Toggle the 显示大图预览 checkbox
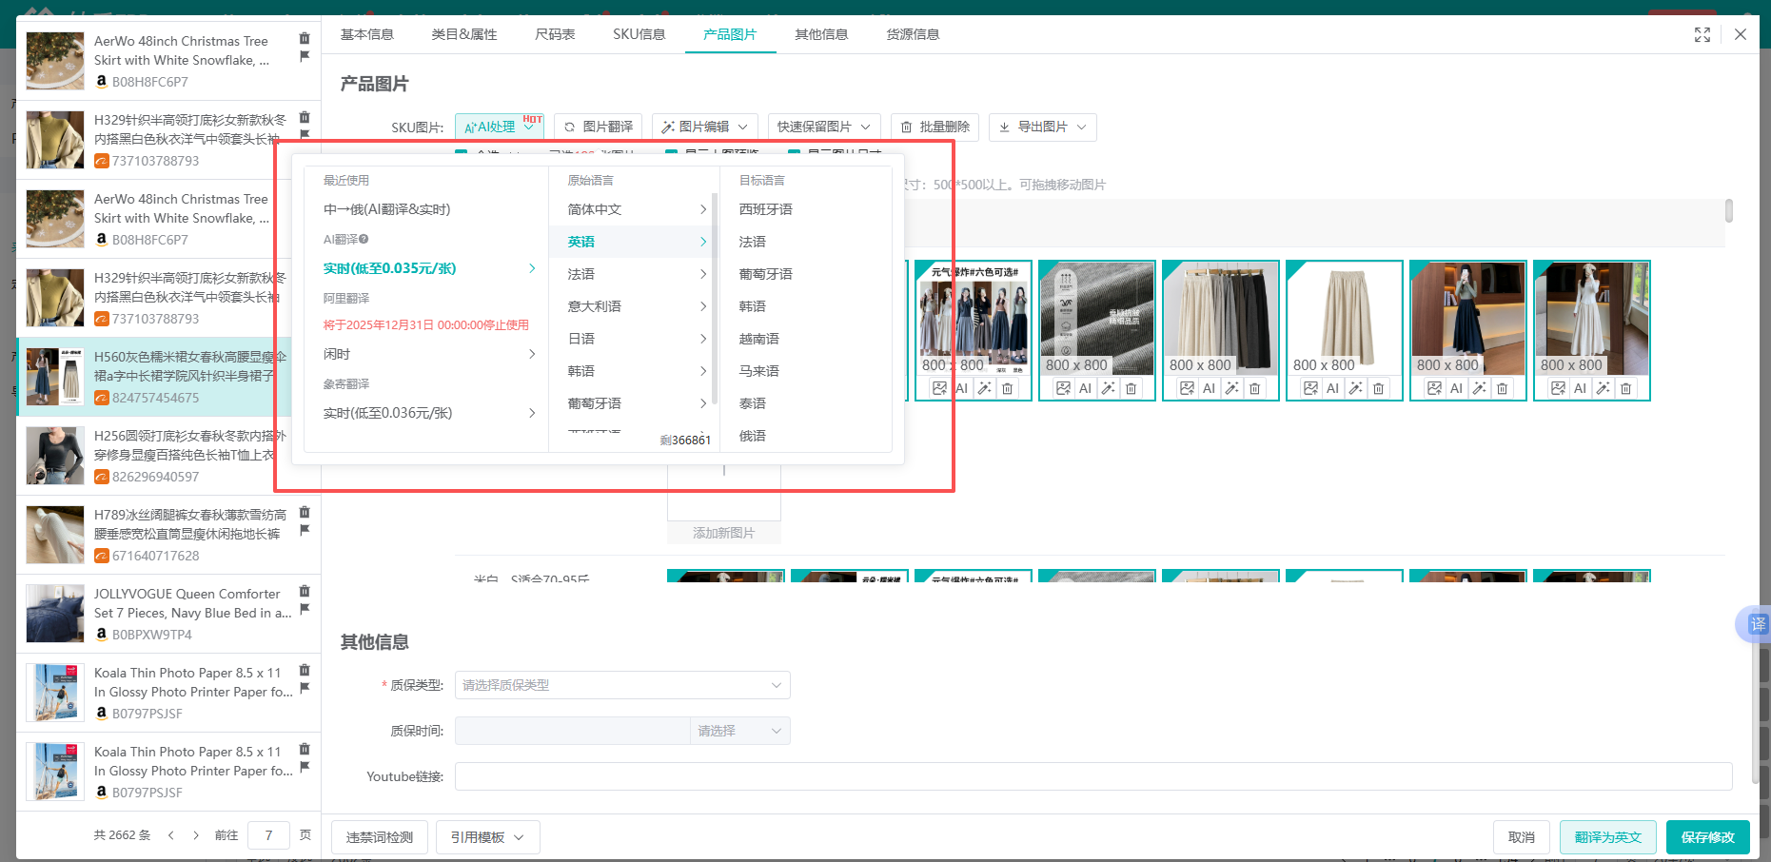Viewport: 1771px width, 862px height. pyautogui.click(x=669, y=153)
